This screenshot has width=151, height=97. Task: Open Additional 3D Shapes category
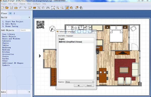coord(13,63)
